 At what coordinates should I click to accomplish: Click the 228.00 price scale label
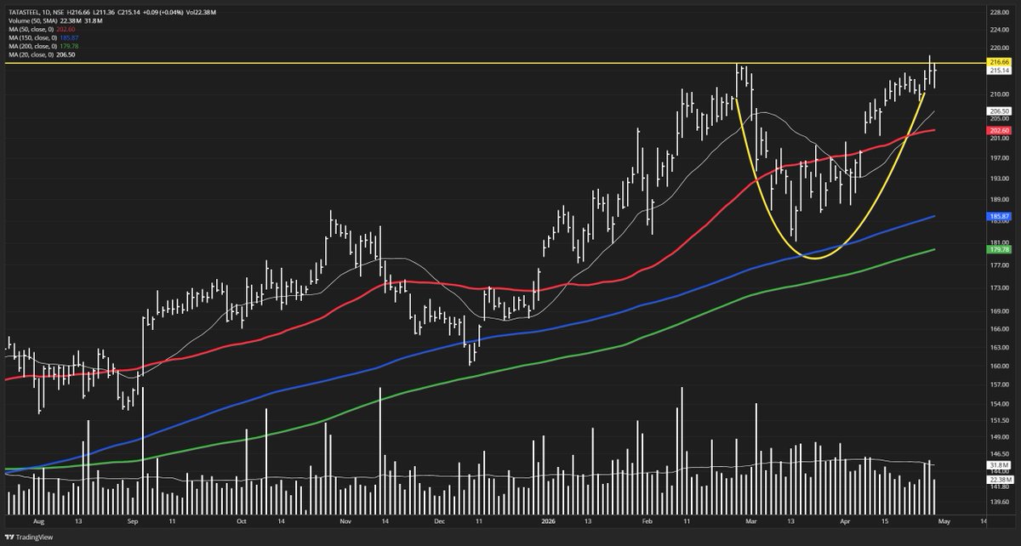click(999, 11)
